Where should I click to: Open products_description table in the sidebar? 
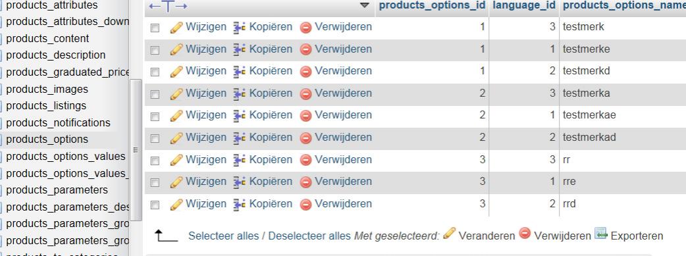(x=56, y=55)
